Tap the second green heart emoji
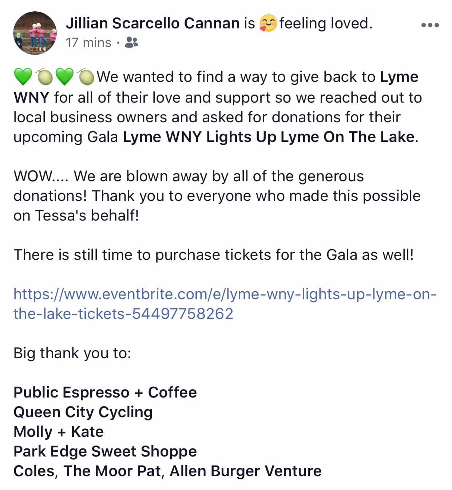 pos(65,77)
